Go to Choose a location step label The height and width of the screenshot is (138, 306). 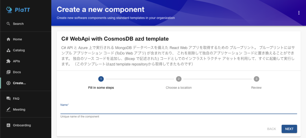point(179,88)
